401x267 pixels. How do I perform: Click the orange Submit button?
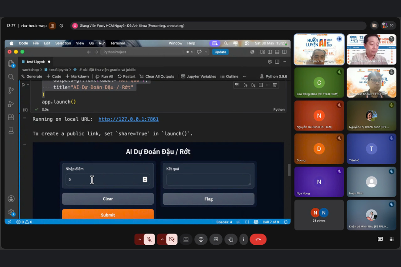108,214
